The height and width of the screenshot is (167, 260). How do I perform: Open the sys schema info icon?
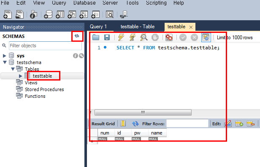point(76,56)
